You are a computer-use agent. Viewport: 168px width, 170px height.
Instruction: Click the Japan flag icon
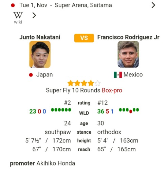(31, 75)
